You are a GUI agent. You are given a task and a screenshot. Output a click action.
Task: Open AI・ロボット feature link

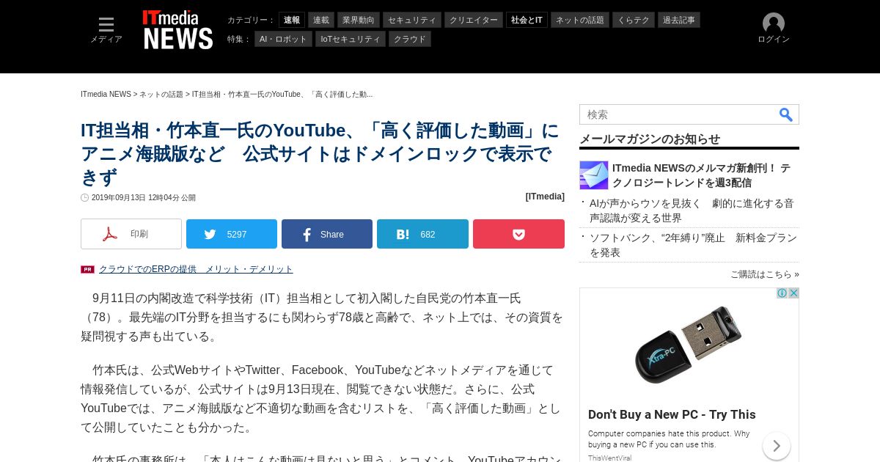pos(283,39)
